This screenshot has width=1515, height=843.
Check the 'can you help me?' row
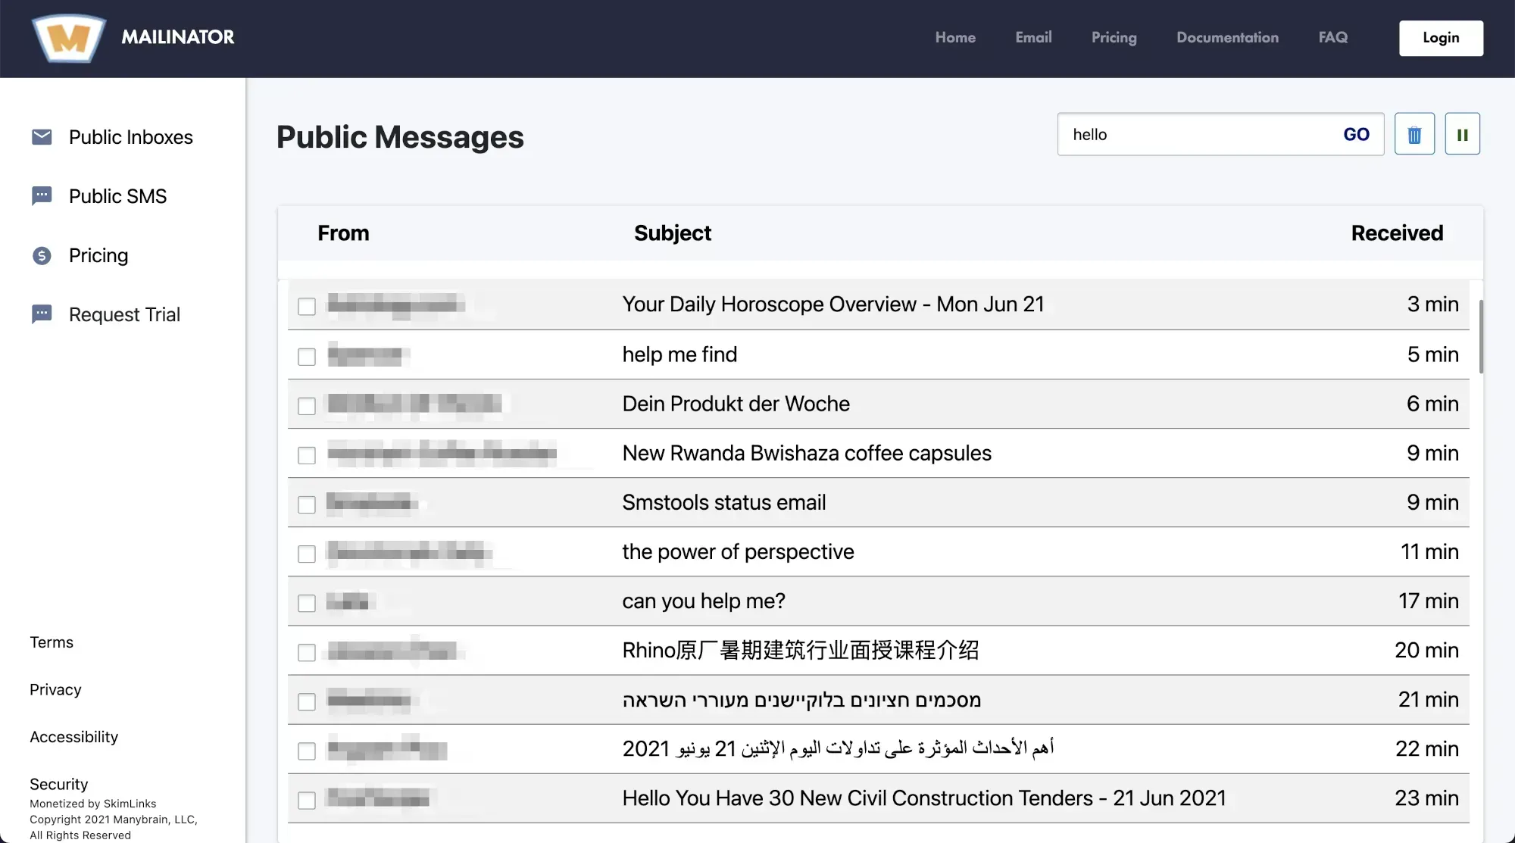coord(307,603)
